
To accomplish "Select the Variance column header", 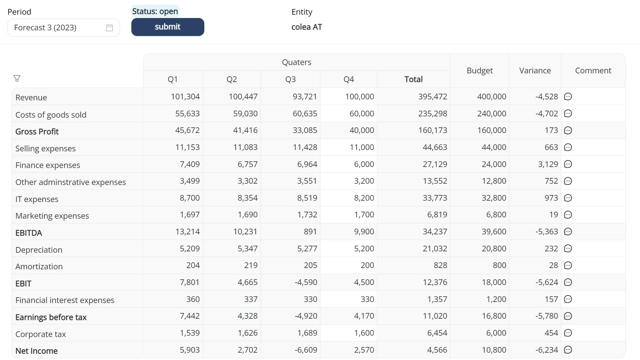I will point(535,71).
